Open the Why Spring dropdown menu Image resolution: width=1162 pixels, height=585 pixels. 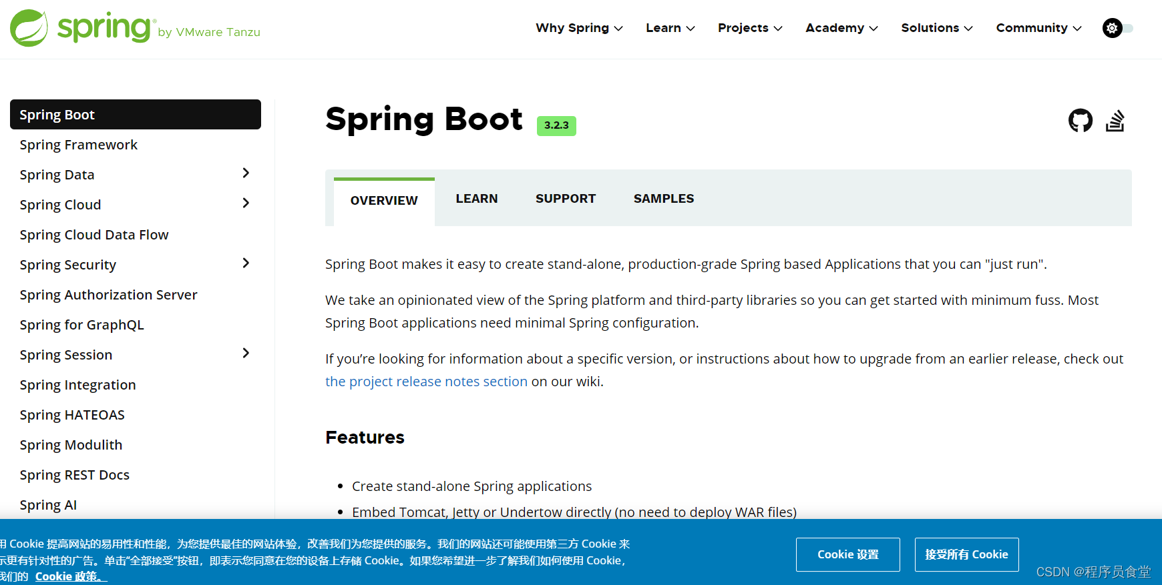pyautogui.click(x=579, y=28)
